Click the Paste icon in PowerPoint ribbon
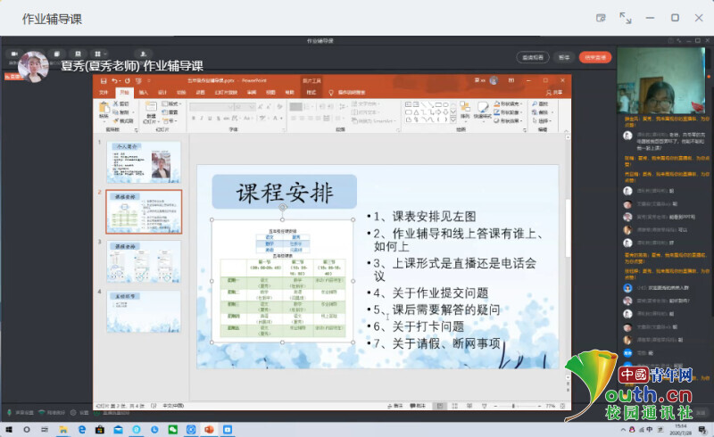This screenshot has height=437, width=714. [104, 109]
